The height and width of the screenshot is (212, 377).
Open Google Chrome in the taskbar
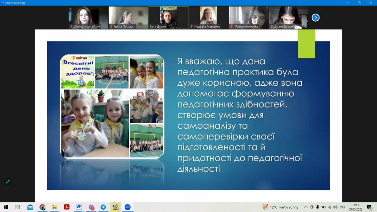pos(42,207)
